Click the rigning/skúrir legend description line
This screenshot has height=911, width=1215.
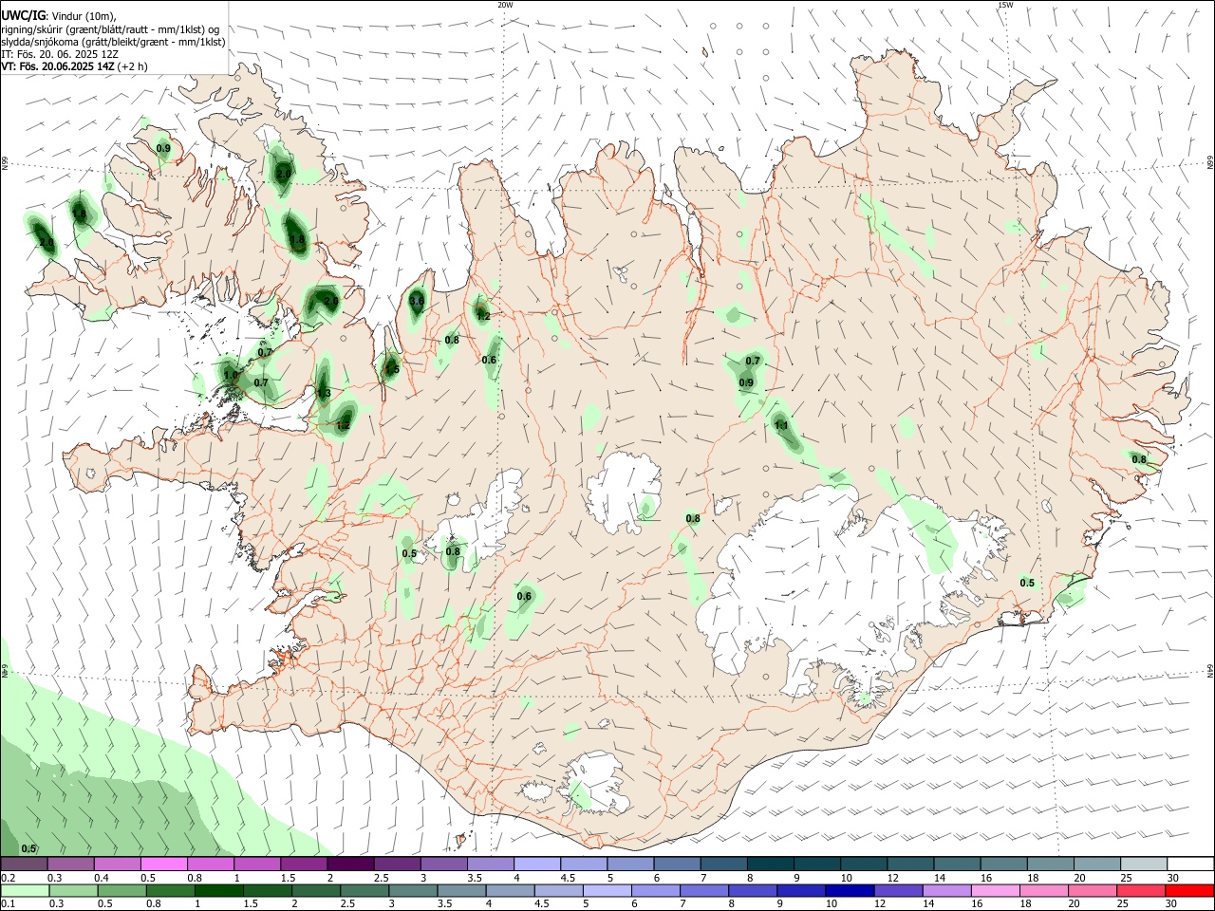pos(110,29)
